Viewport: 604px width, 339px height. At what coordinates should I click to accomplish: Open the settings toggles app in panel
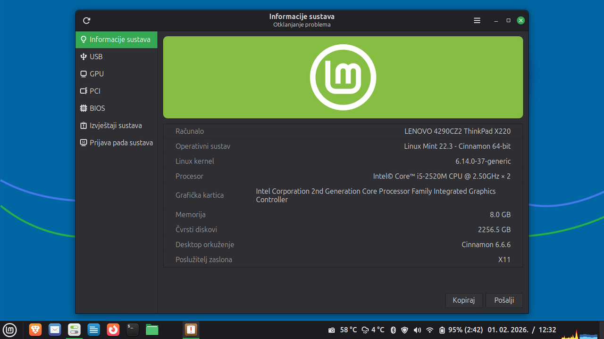[75, 330]
